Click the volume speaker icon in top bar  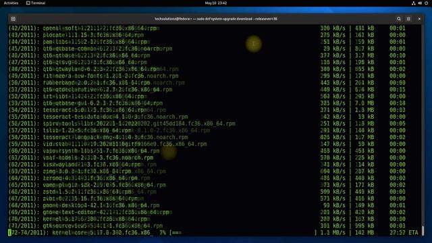coord(420,3)
